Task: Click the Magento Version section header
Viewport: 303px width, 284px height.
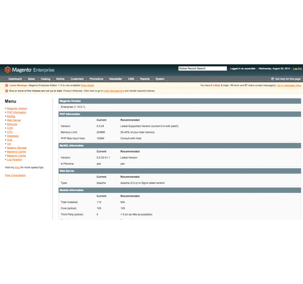Action: pyautogui.click(x=180, y=101)
